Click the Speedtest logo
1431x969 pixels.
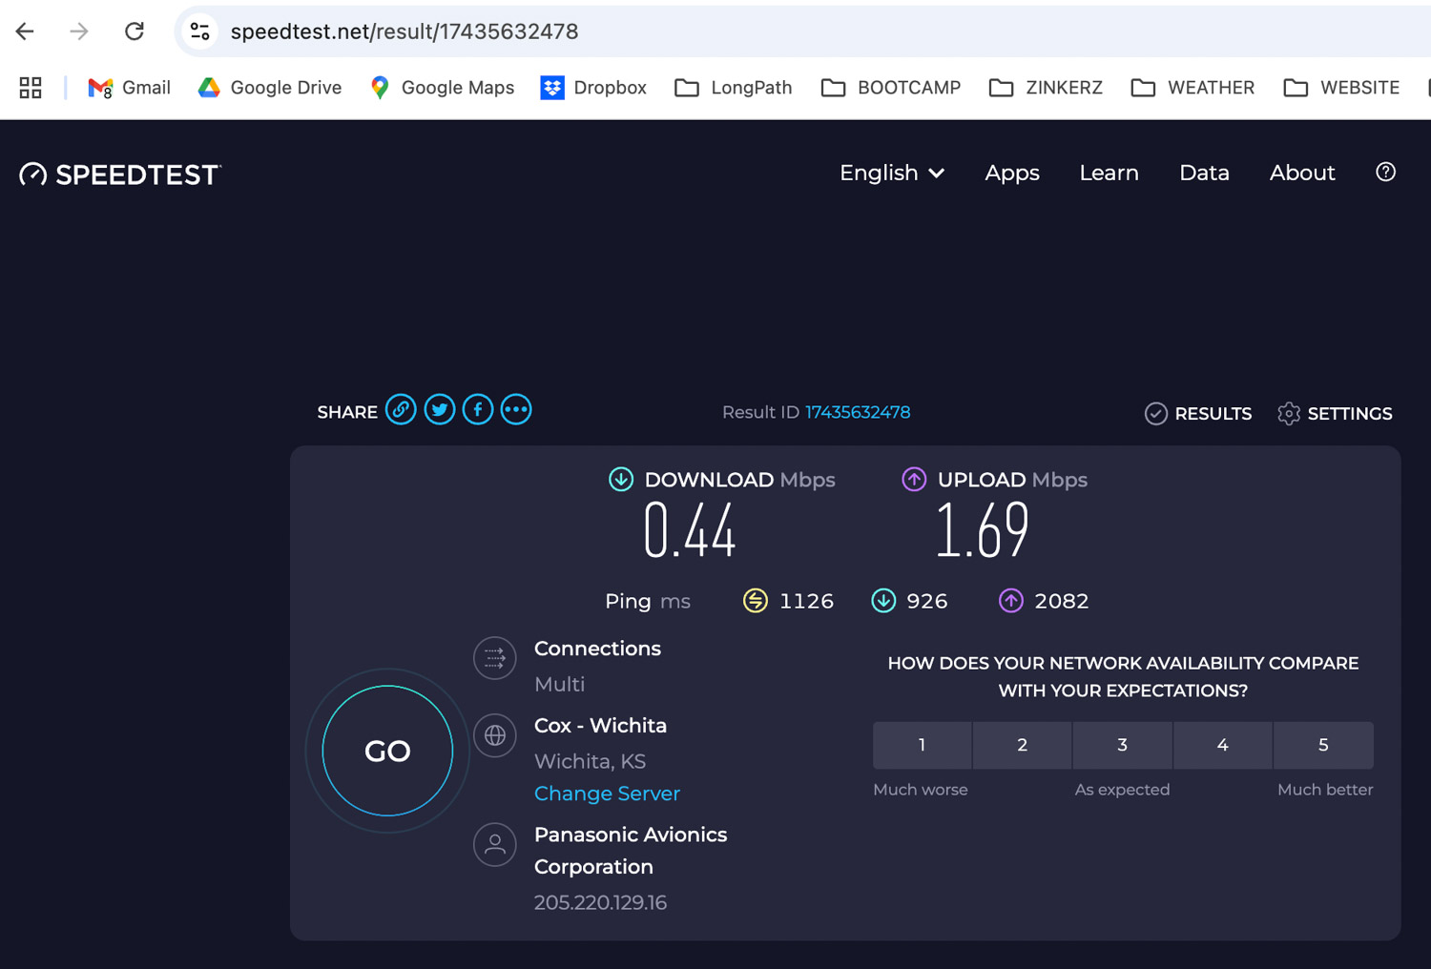121,175
